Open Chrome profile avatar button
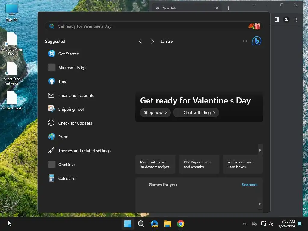 pos(286,20)
